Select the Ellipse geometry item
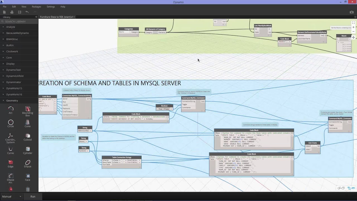Image resolution: width=357 pixels, height=201 pixels. (x=28, y=164)
